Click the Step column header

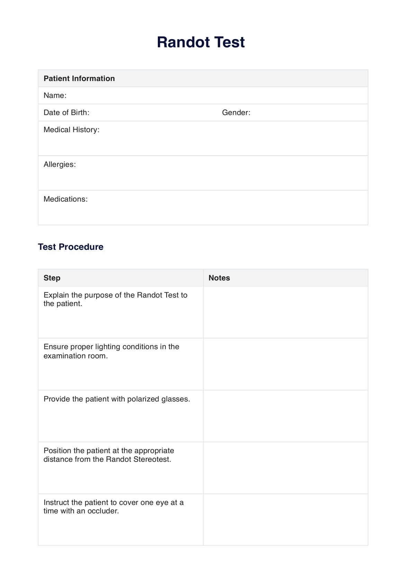[52, 278]
